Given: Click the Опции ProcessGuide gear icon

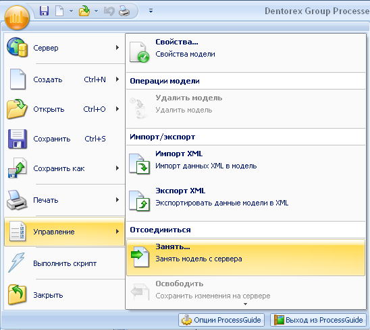Looking at the screenshot, I should (186, 320).
